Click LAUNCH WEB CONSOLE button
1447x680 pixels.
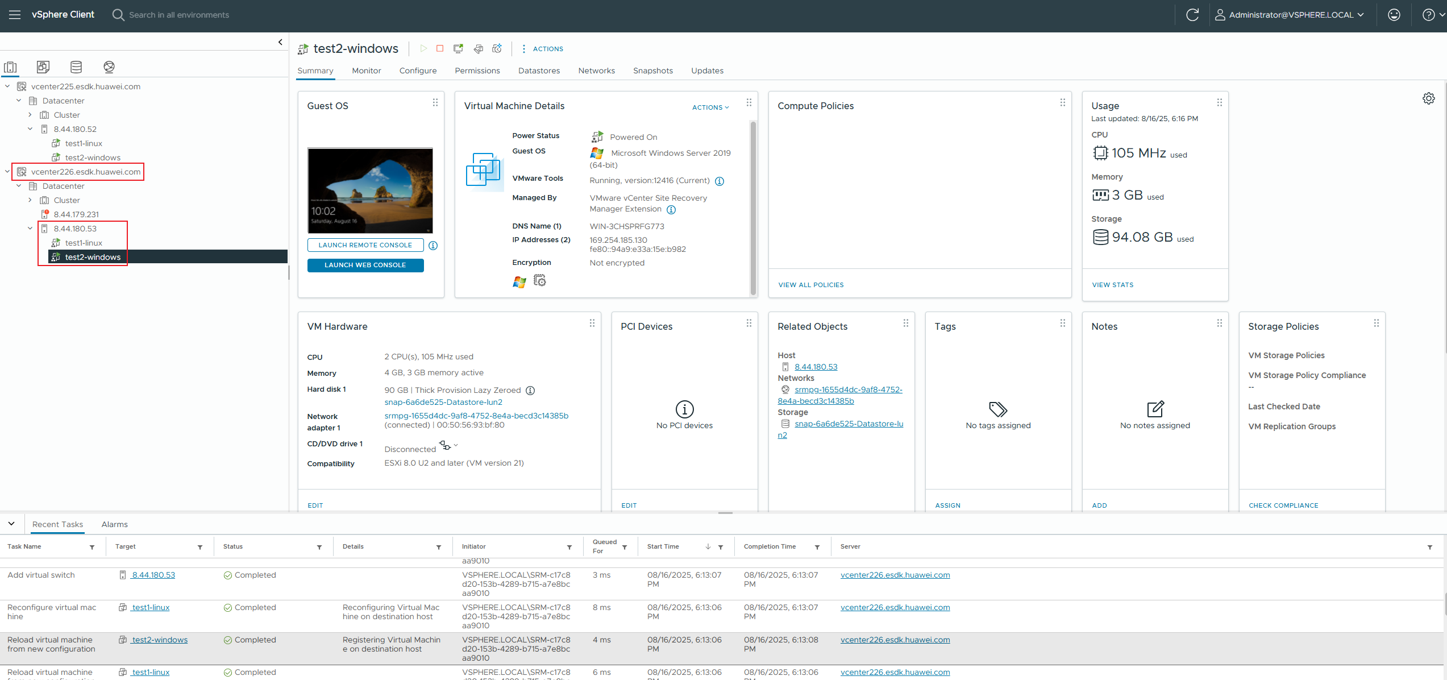365,265
